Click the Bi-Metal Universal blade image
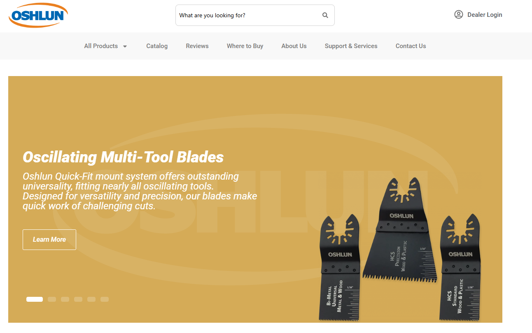Screen dimensions: 532x333 [x=340, y=271]
